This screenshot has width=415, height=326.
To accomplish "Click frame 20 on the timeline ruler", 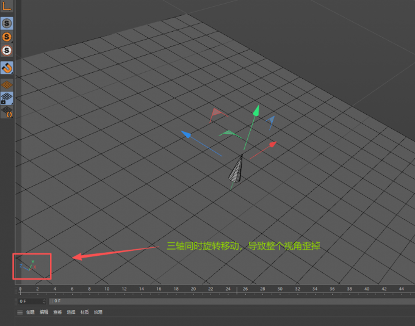I will 193,289.
